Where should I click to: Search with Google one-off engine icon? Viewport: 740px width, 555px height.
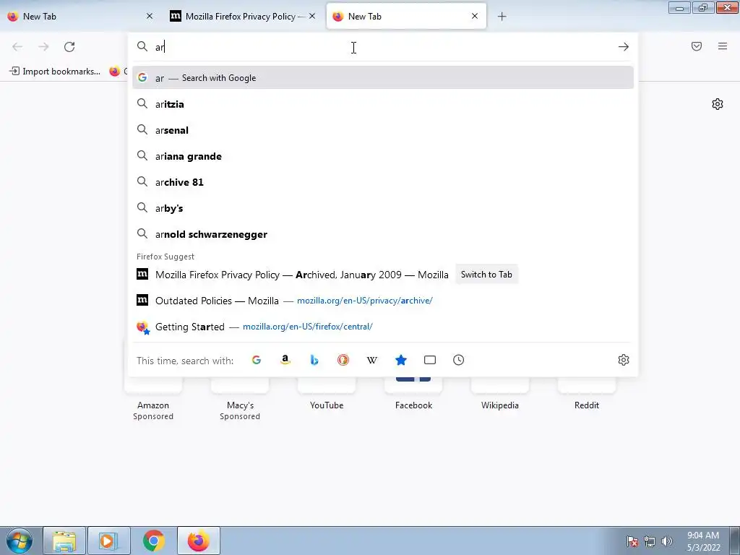click(257, 360)
